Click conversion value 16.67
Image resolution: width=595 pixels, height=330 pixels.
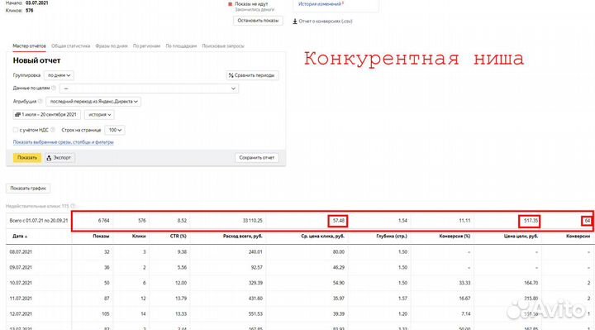click(464, 299)
